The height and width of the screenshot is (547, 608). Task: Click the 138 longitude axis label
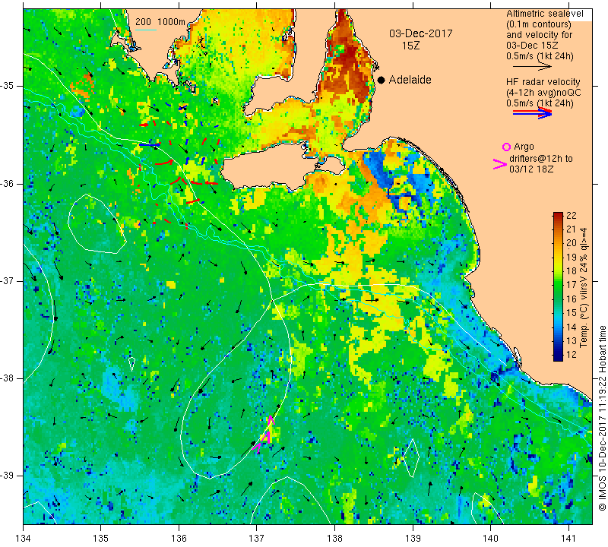(x=334, y=538)
